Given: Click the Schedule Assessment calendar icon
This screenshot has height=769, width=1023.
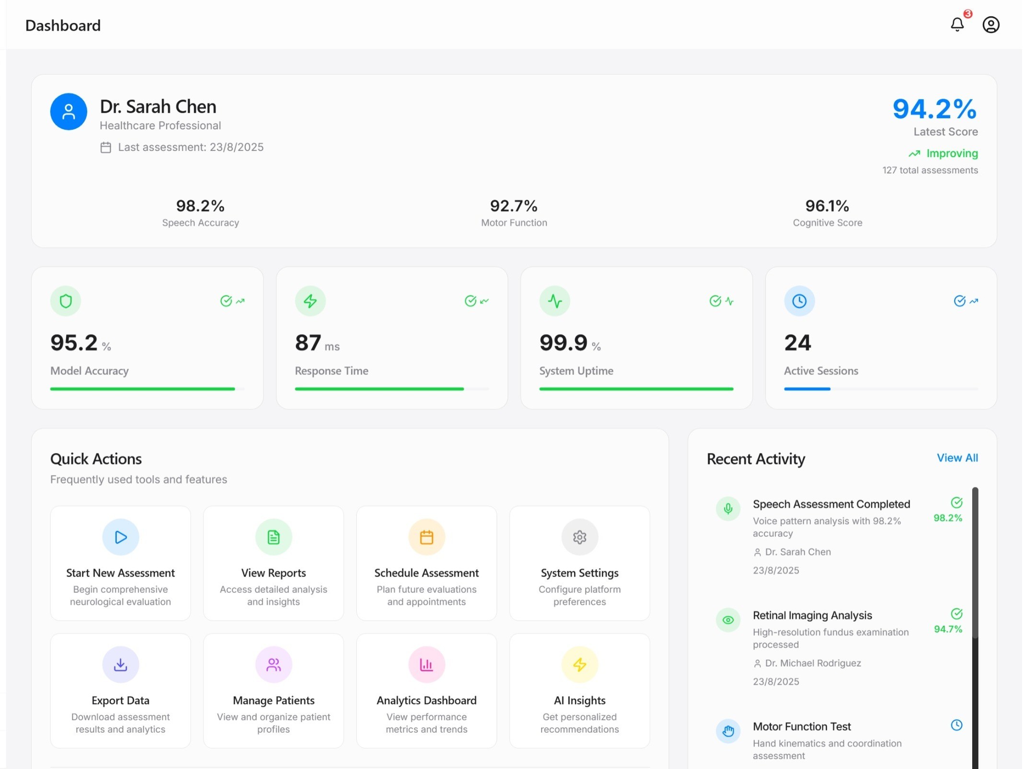Looking at the screenshot, I should coord(426,537).
